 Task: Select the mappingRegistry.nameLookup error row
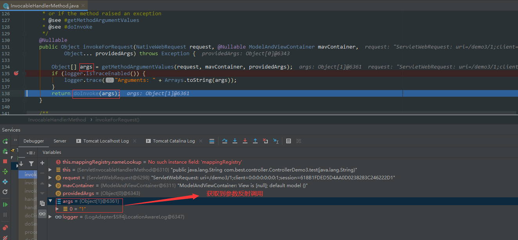283,162
